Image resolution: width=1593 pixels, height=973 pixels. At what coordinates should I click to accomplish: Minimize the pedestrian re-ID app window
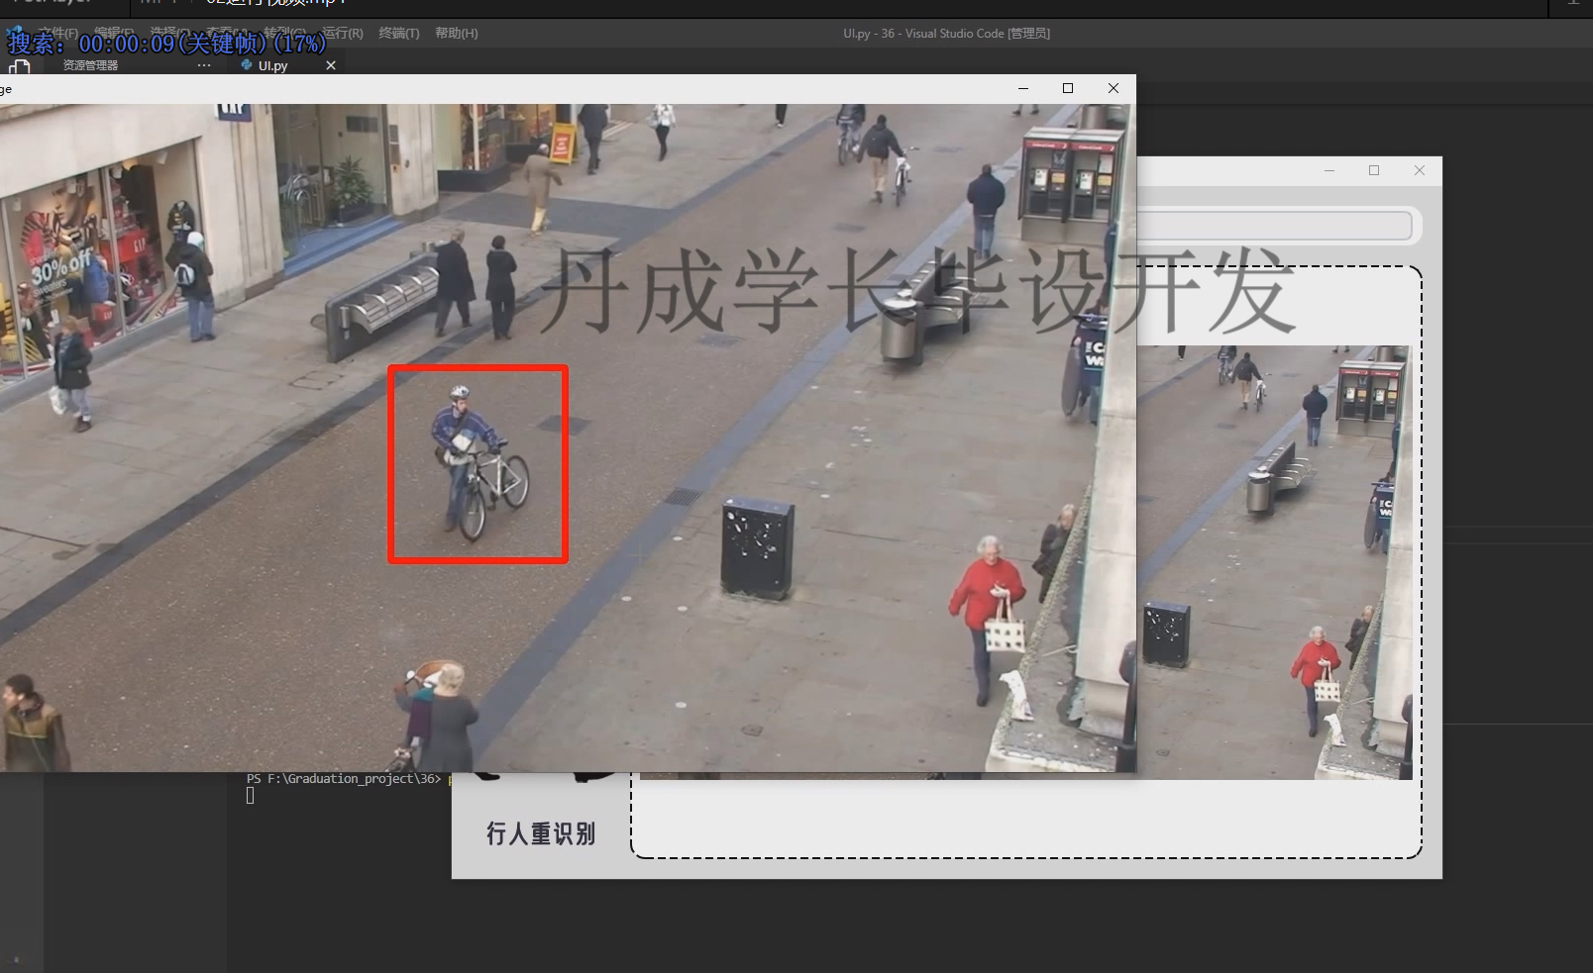(x=1329, y=170)
